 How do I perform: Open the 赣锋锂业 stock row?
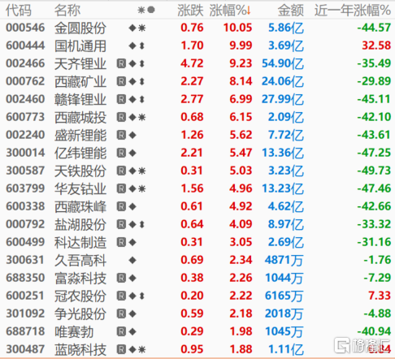pyautogui.click(x=197, y=99)
